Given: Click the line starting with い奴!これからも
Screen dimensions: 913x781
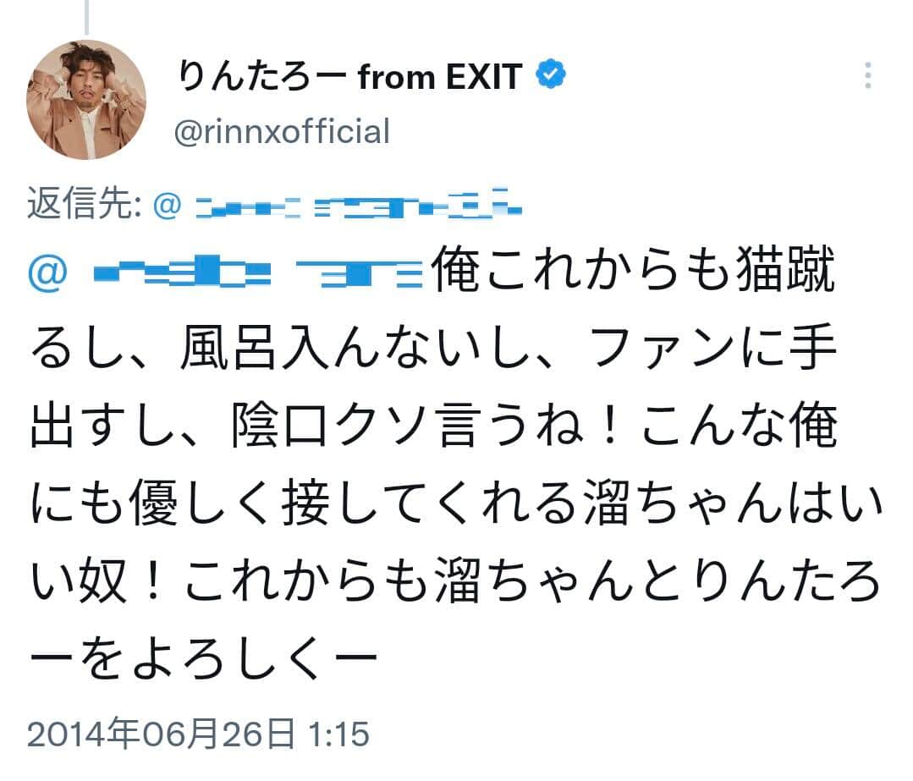Looking at the screenshot, I should [x=456, y=581].
